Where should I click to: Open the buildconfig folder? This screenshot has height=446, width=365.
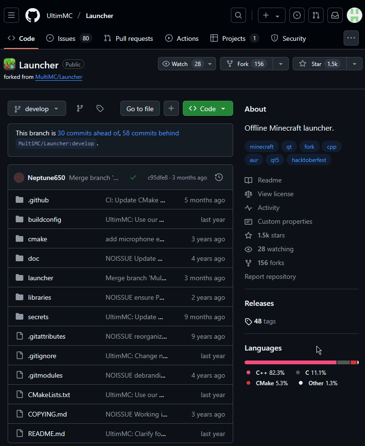(x=44, y=219)
